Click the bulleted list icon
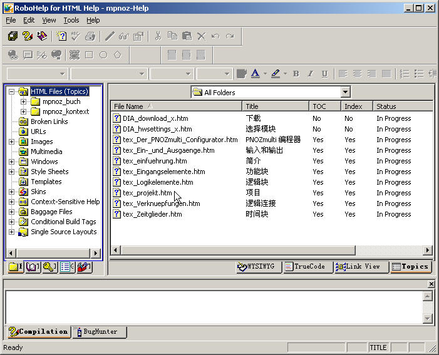 coord(419,74)
